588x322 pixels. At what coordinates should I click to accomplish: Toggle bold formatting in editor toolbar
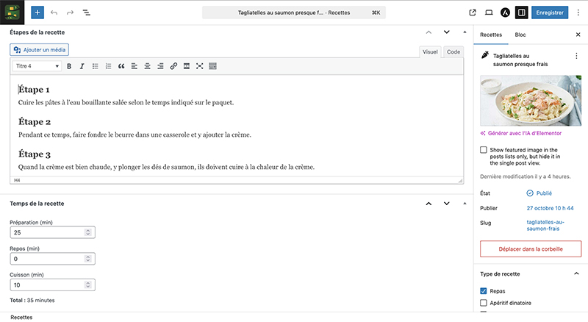coord(69,66)
